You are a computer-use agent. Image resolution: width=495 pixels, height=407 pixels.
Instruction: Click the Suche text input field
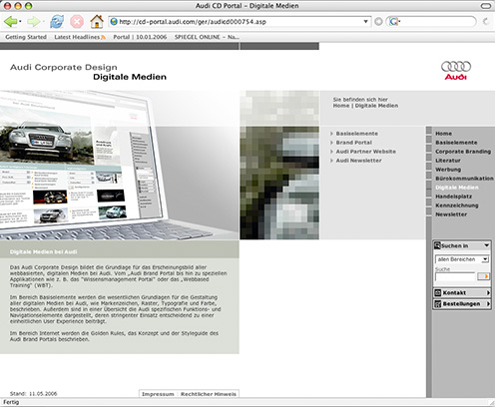pyautogui.click(x=455, y=276)
